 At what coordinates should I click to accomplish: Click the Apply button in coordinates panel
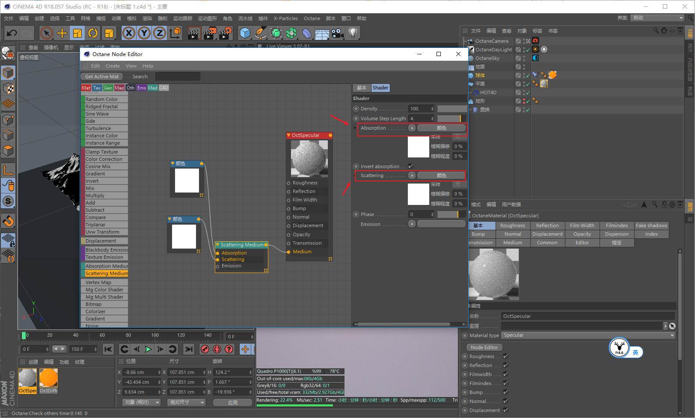tap(232, 403)
